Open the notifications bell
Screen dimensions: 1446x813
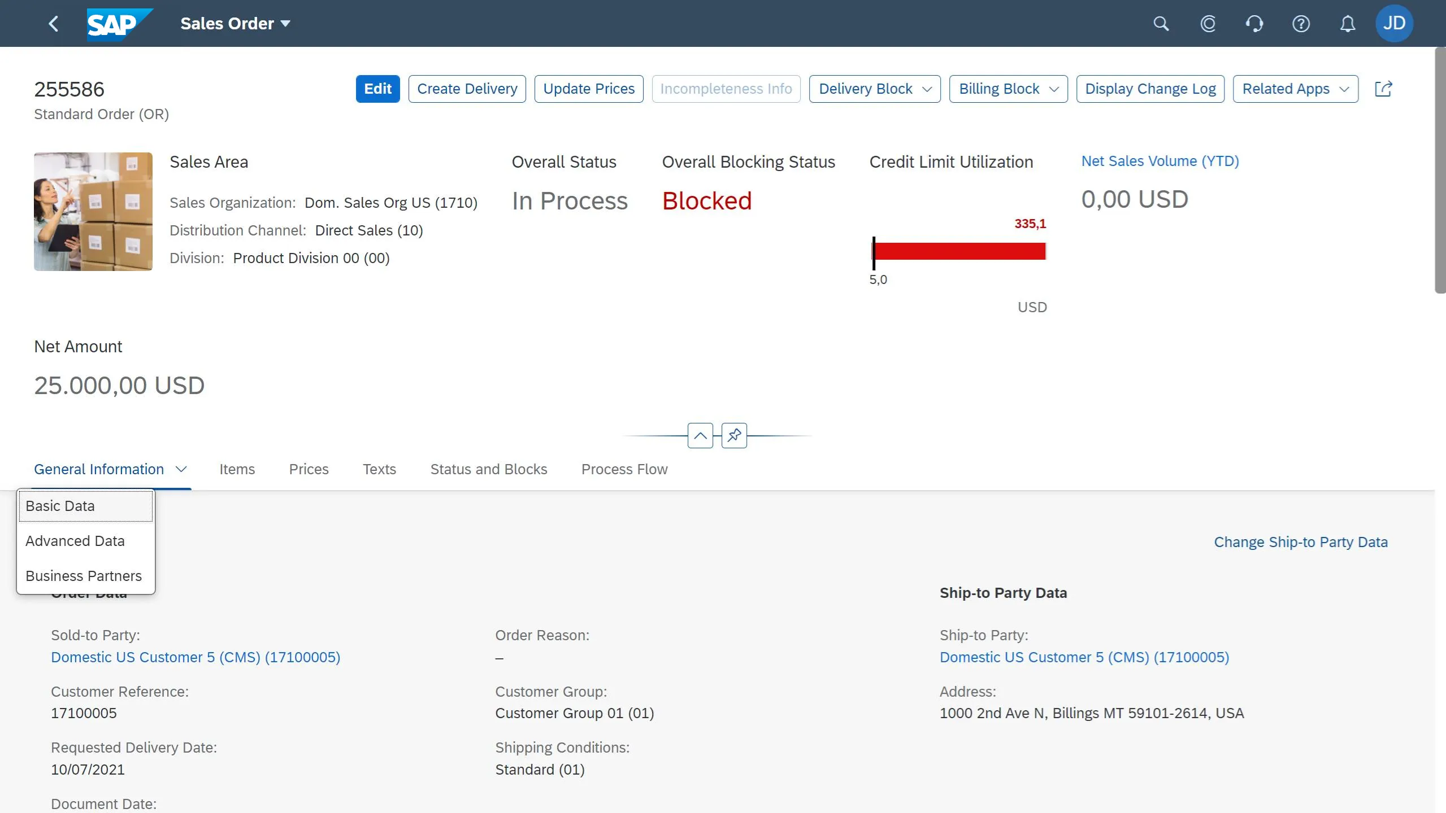[1348, 23]
